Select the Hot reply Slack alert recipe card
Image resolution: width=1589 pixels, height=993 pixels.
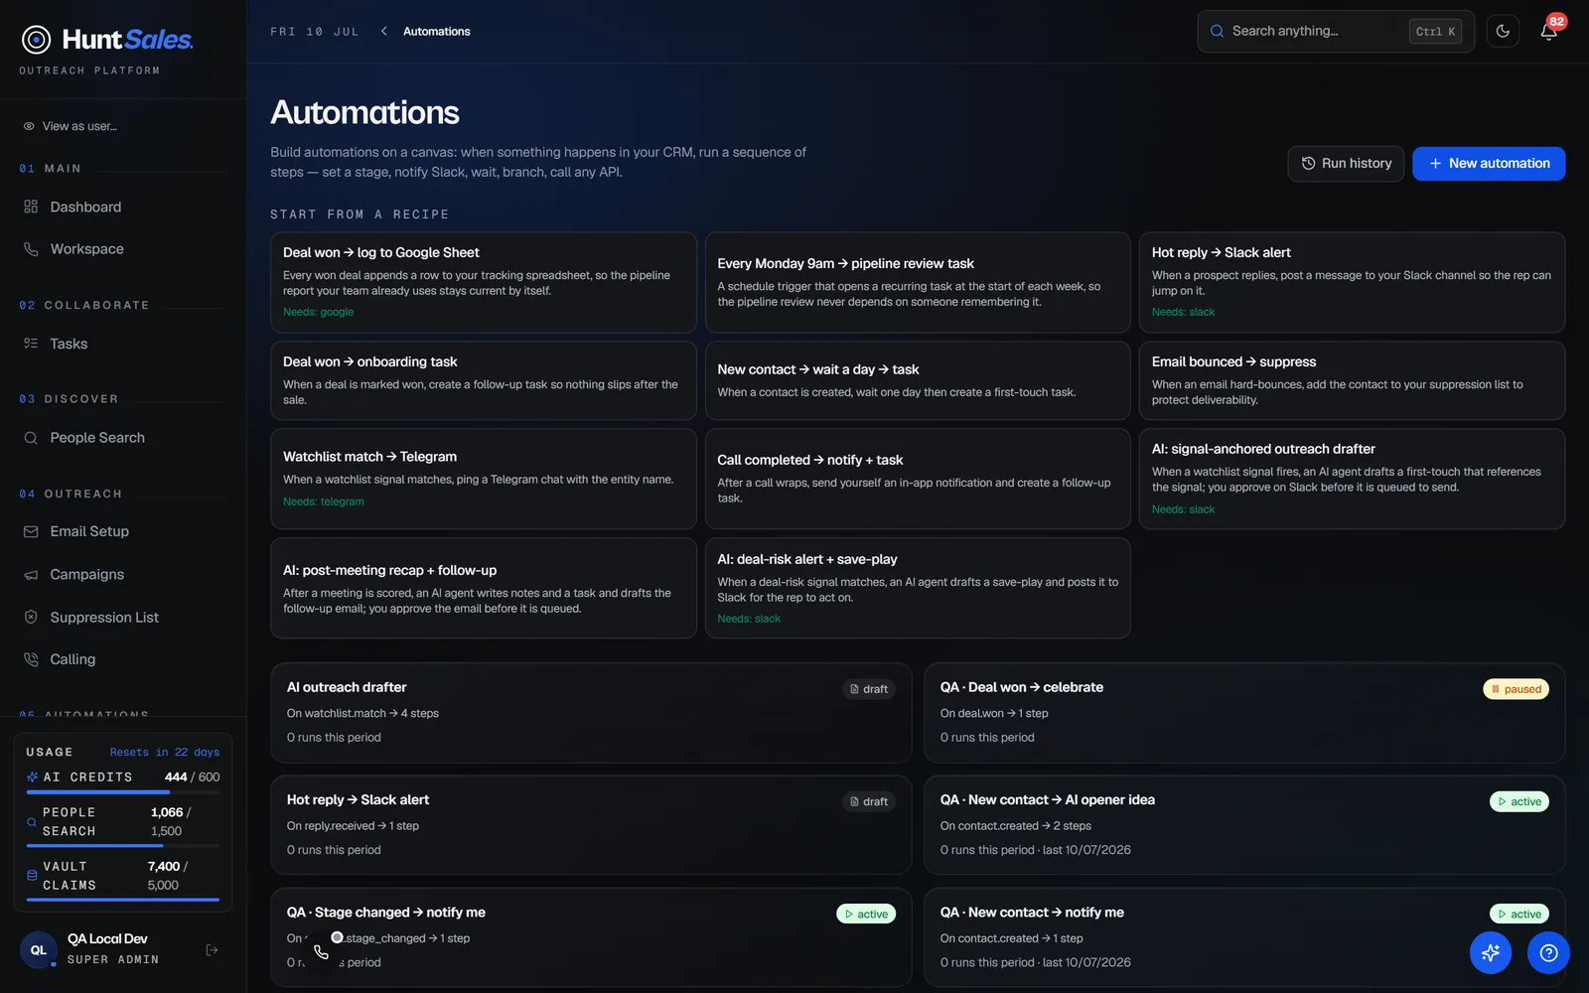[x=1352, y=282]
